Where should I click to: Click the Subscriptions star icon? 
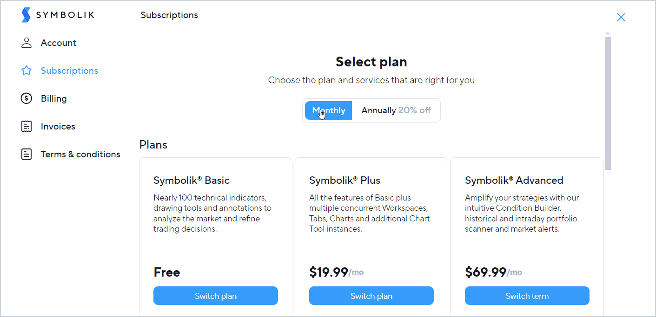[x=27, y=71]
